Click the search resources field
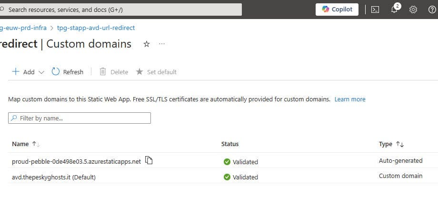Image resolution: width=438 pixels, height=197 pixels. 120,10
